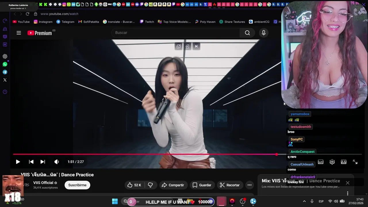The width and height of the screenshot is (368, 207).
Task: Open chat user ArcticConquest name
Action: coord(302,152)
